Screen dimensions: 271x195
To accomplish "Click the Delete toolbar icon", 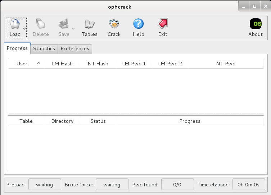I will click(x=41, y=24).
